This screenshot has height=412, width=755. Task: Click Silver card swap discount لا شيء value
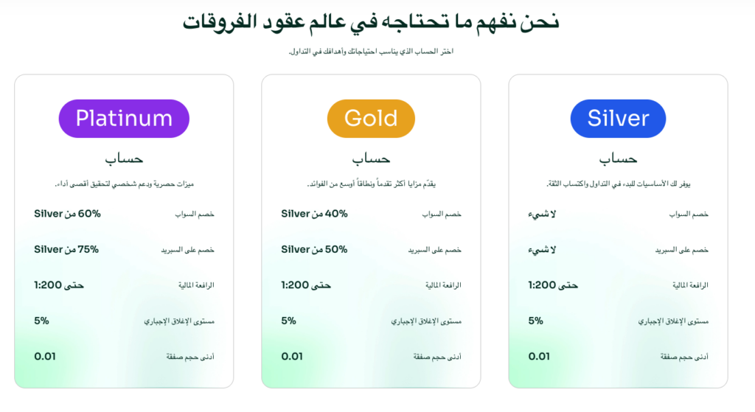542,214
